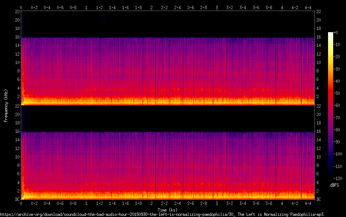346x217 pixels.
Task: Click the 3 ks tick on the top time axis
Action: pos(217,7)
